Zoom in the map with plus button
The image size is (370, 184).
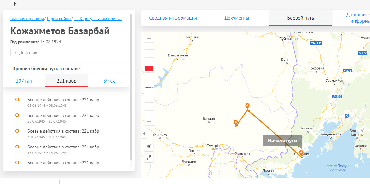pyautogui.click(x=149, y=122)
